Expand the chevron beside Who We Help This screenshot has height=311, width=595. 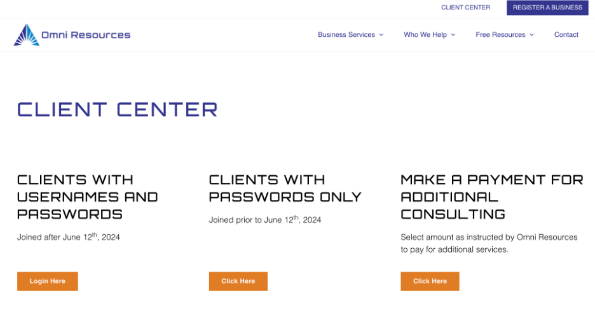(453, 35)
